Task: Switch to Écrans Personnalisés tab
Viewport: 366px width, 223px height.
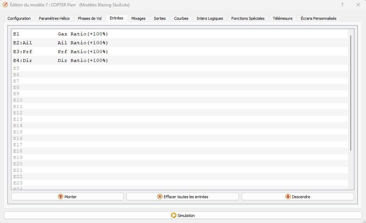Action: 318,18
